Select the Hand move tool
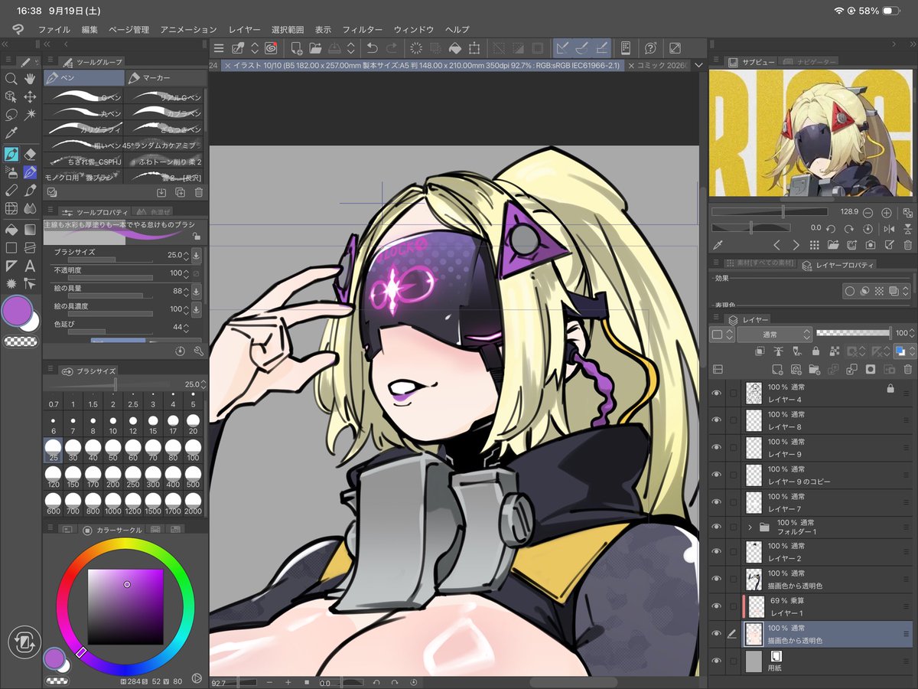Image resolution: width=918 pixels, height=689 pixels. (31, 79)
